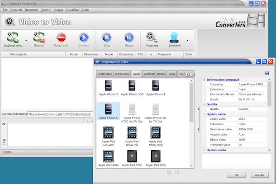Close the Log panel with the X

(4, 124)
